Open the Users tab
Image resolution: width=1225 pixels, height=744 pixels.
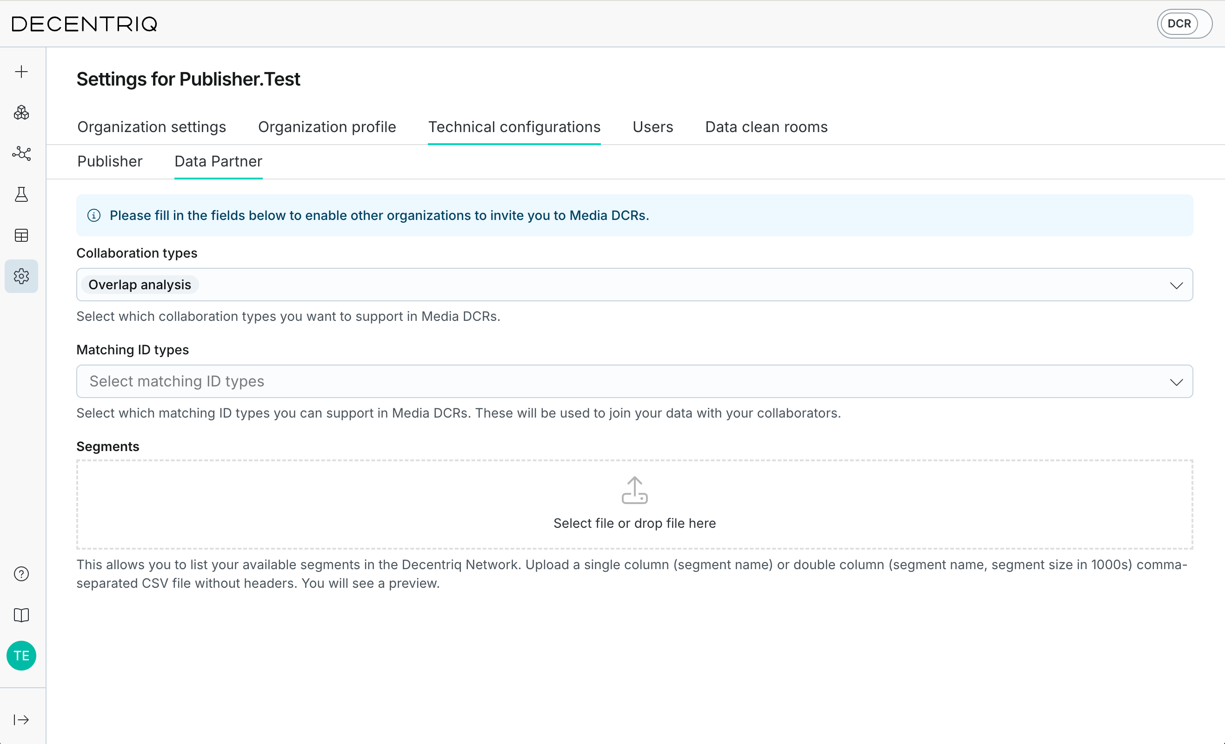click(x=653, y=127)
